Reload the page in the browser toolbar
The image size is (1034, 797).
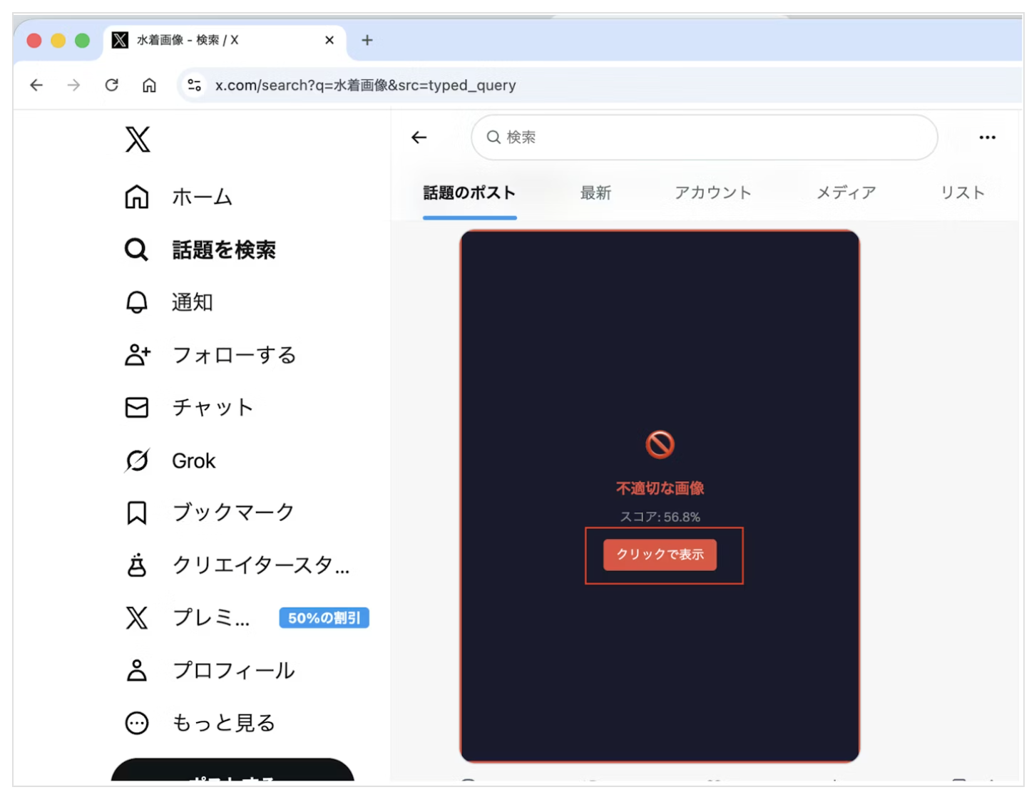tap(111, 85)
